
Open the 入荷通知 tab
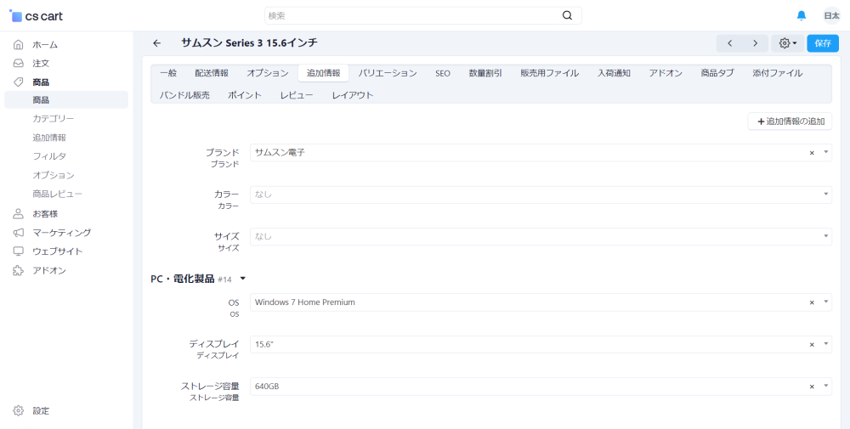[614, 73]
